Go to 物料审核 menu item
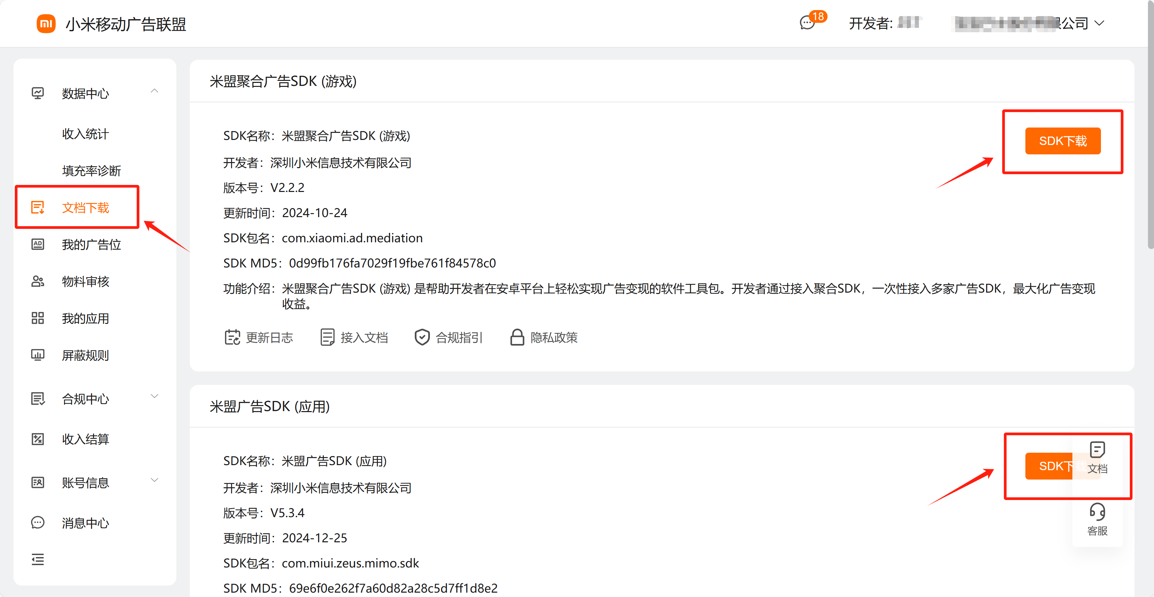The height and width of the screenshot is (597, 1154). [x=86, y=282]
